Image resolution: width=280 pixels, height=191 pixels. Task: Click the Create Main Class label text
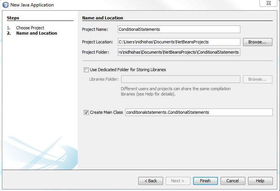[106, 112]
